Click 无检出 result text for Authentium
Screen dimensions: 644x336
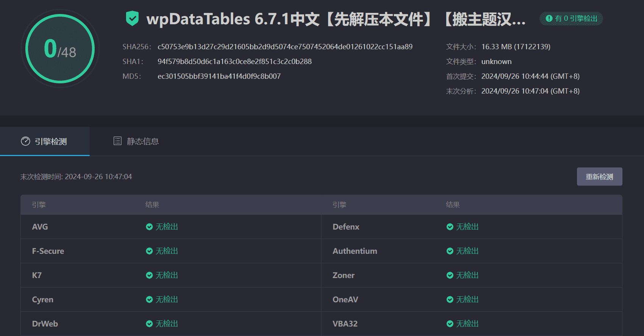[467, 251]
